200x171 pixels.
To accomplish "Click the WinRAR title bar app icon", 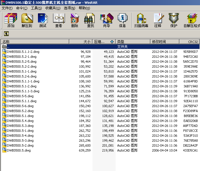I will tap(3, 2).
